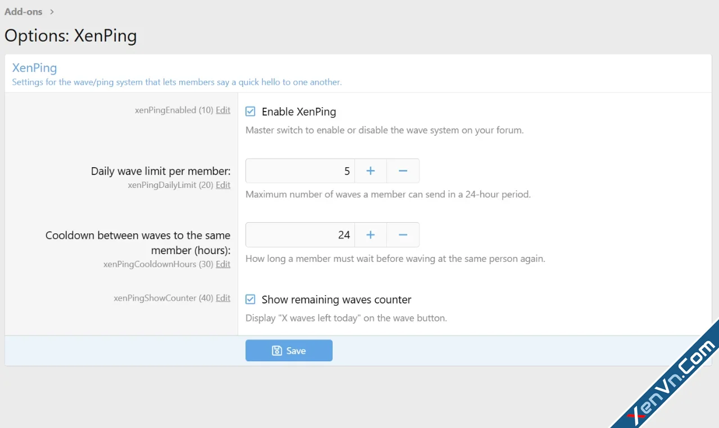Click the 'X waves left today' description text
The image size is (719, 428).
click(346, 318)
